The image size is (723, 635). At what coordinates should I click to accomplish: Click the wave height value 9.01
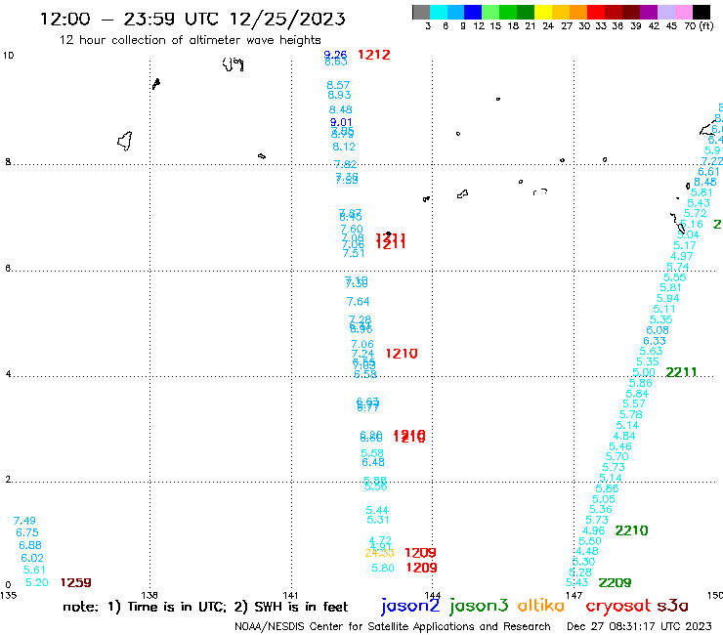(x=341, y=122)
